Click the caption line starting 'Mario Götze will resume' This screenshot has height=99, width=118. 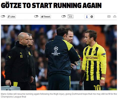[x=59, y=94]
